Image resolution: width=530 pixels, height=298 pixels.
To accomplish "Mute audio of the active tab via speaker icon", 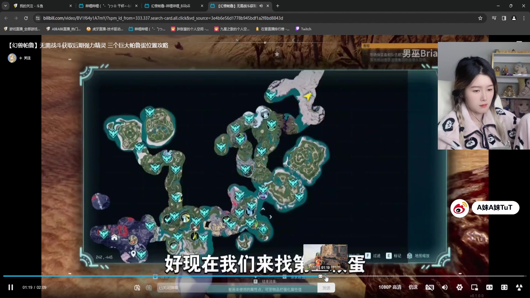I will (x=261, y=6).
